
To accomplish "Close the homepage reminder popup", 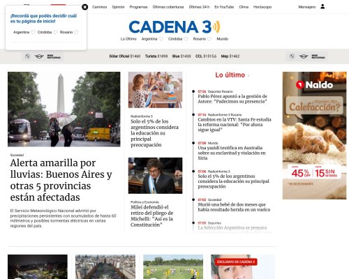I will coord(85,7).
